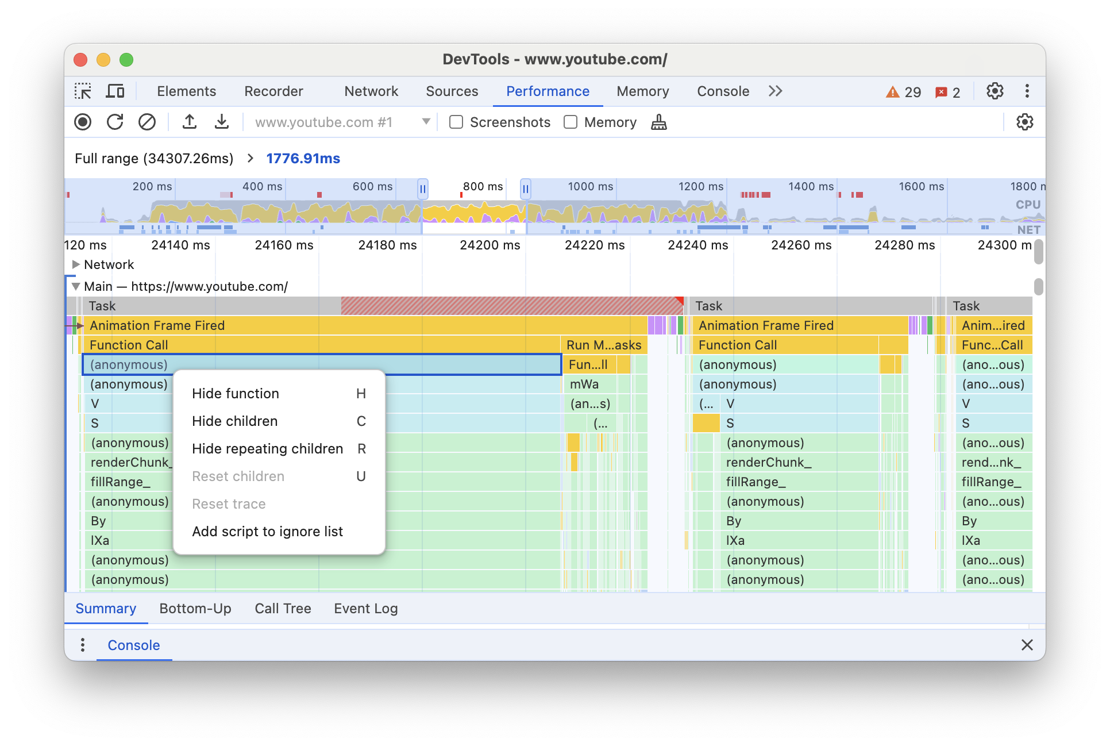Expand the more DevTools panels chevron

774,91
